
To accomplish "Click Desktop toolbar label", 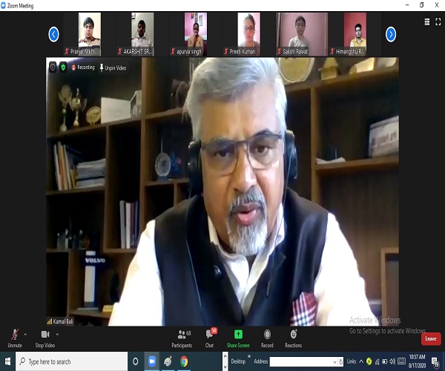I will click(x=238, y=361).
